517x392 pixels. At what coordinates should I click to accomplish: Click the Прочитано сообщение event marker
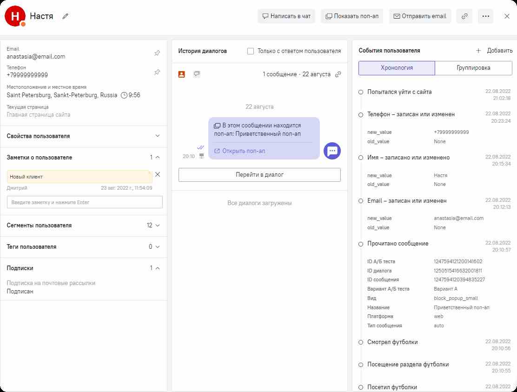[361, 244]
